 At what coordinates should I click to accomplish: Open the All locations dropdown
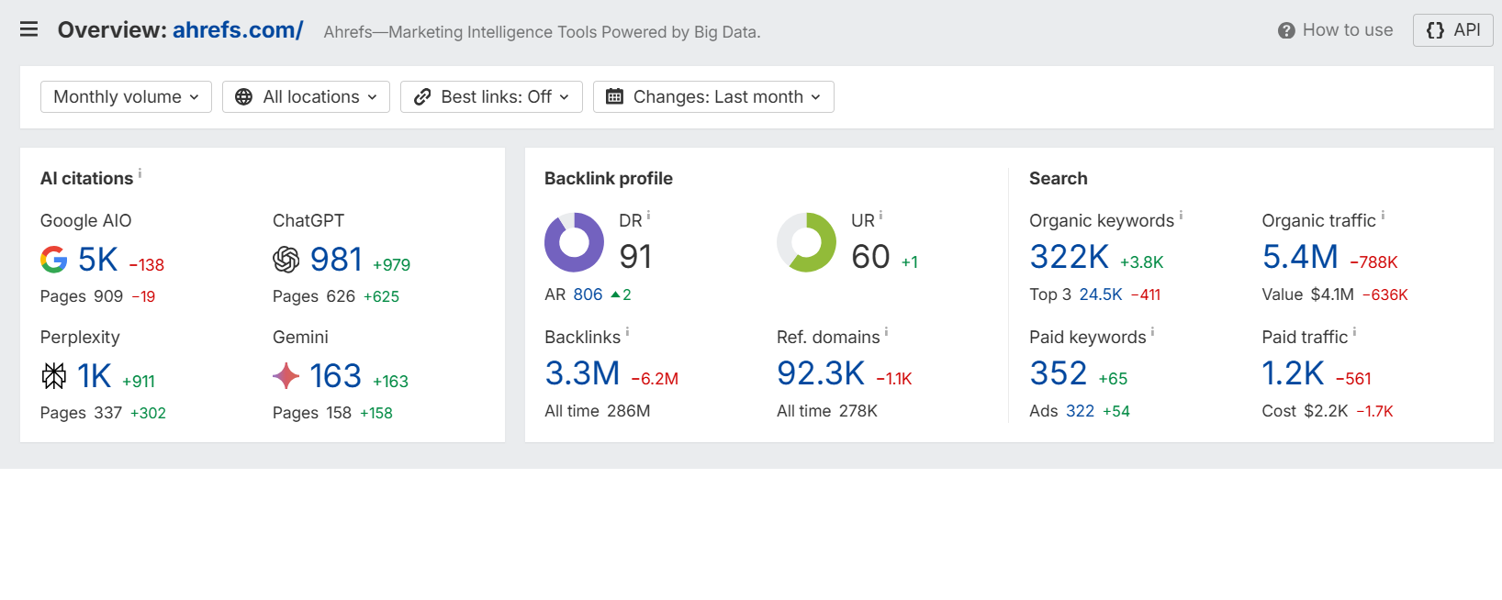click(x=306, y=96)
